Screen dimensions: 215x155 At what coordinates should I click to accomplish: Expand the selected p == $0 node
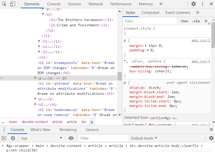pyautogui.click(x=35, y=78)
